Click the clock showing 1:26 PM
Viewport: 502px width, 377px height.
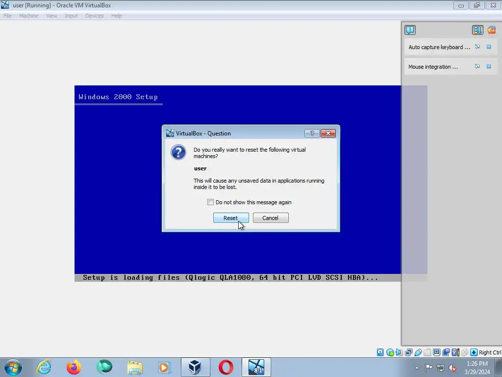click(x=477, y=367)
